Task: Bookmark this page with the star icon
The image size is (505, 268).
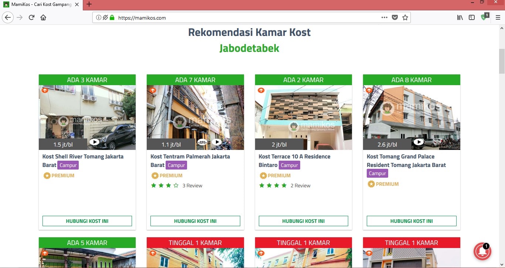Action: (x=405, y=17)
